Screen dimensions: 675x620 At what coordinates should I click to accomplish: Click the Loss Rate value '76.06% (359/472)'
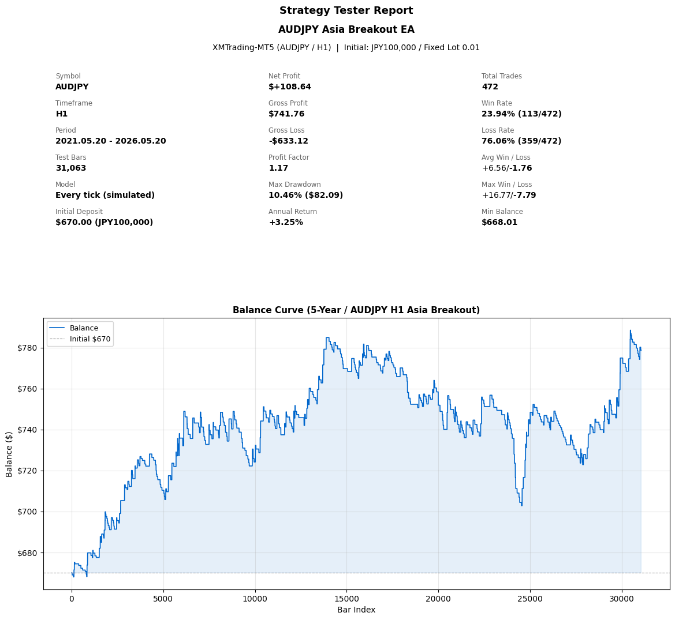point(522,141)
